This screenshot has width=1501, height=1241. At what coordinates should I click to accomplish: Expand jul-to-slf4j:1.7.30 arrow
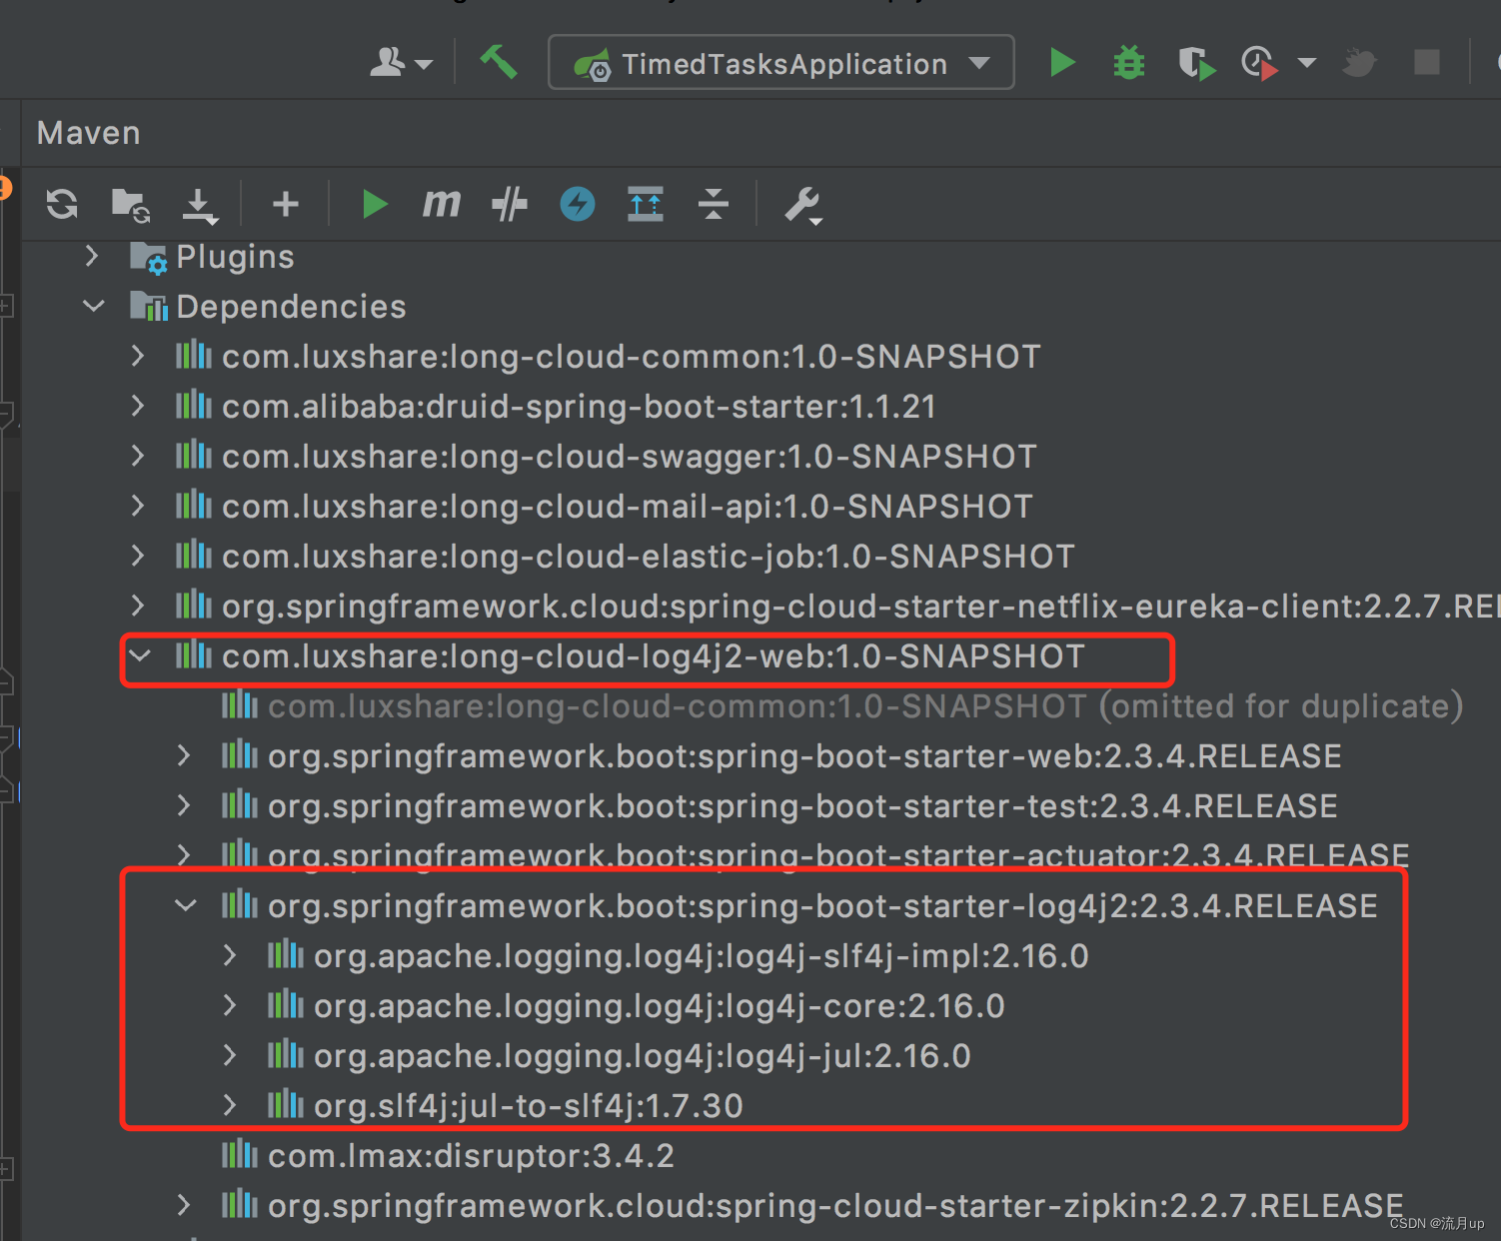pyautogui.click(x=230, y=1105)
